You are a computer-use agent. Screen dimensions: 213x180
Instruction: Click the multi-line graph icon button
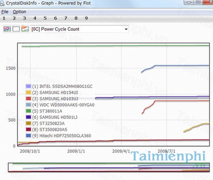7,29
